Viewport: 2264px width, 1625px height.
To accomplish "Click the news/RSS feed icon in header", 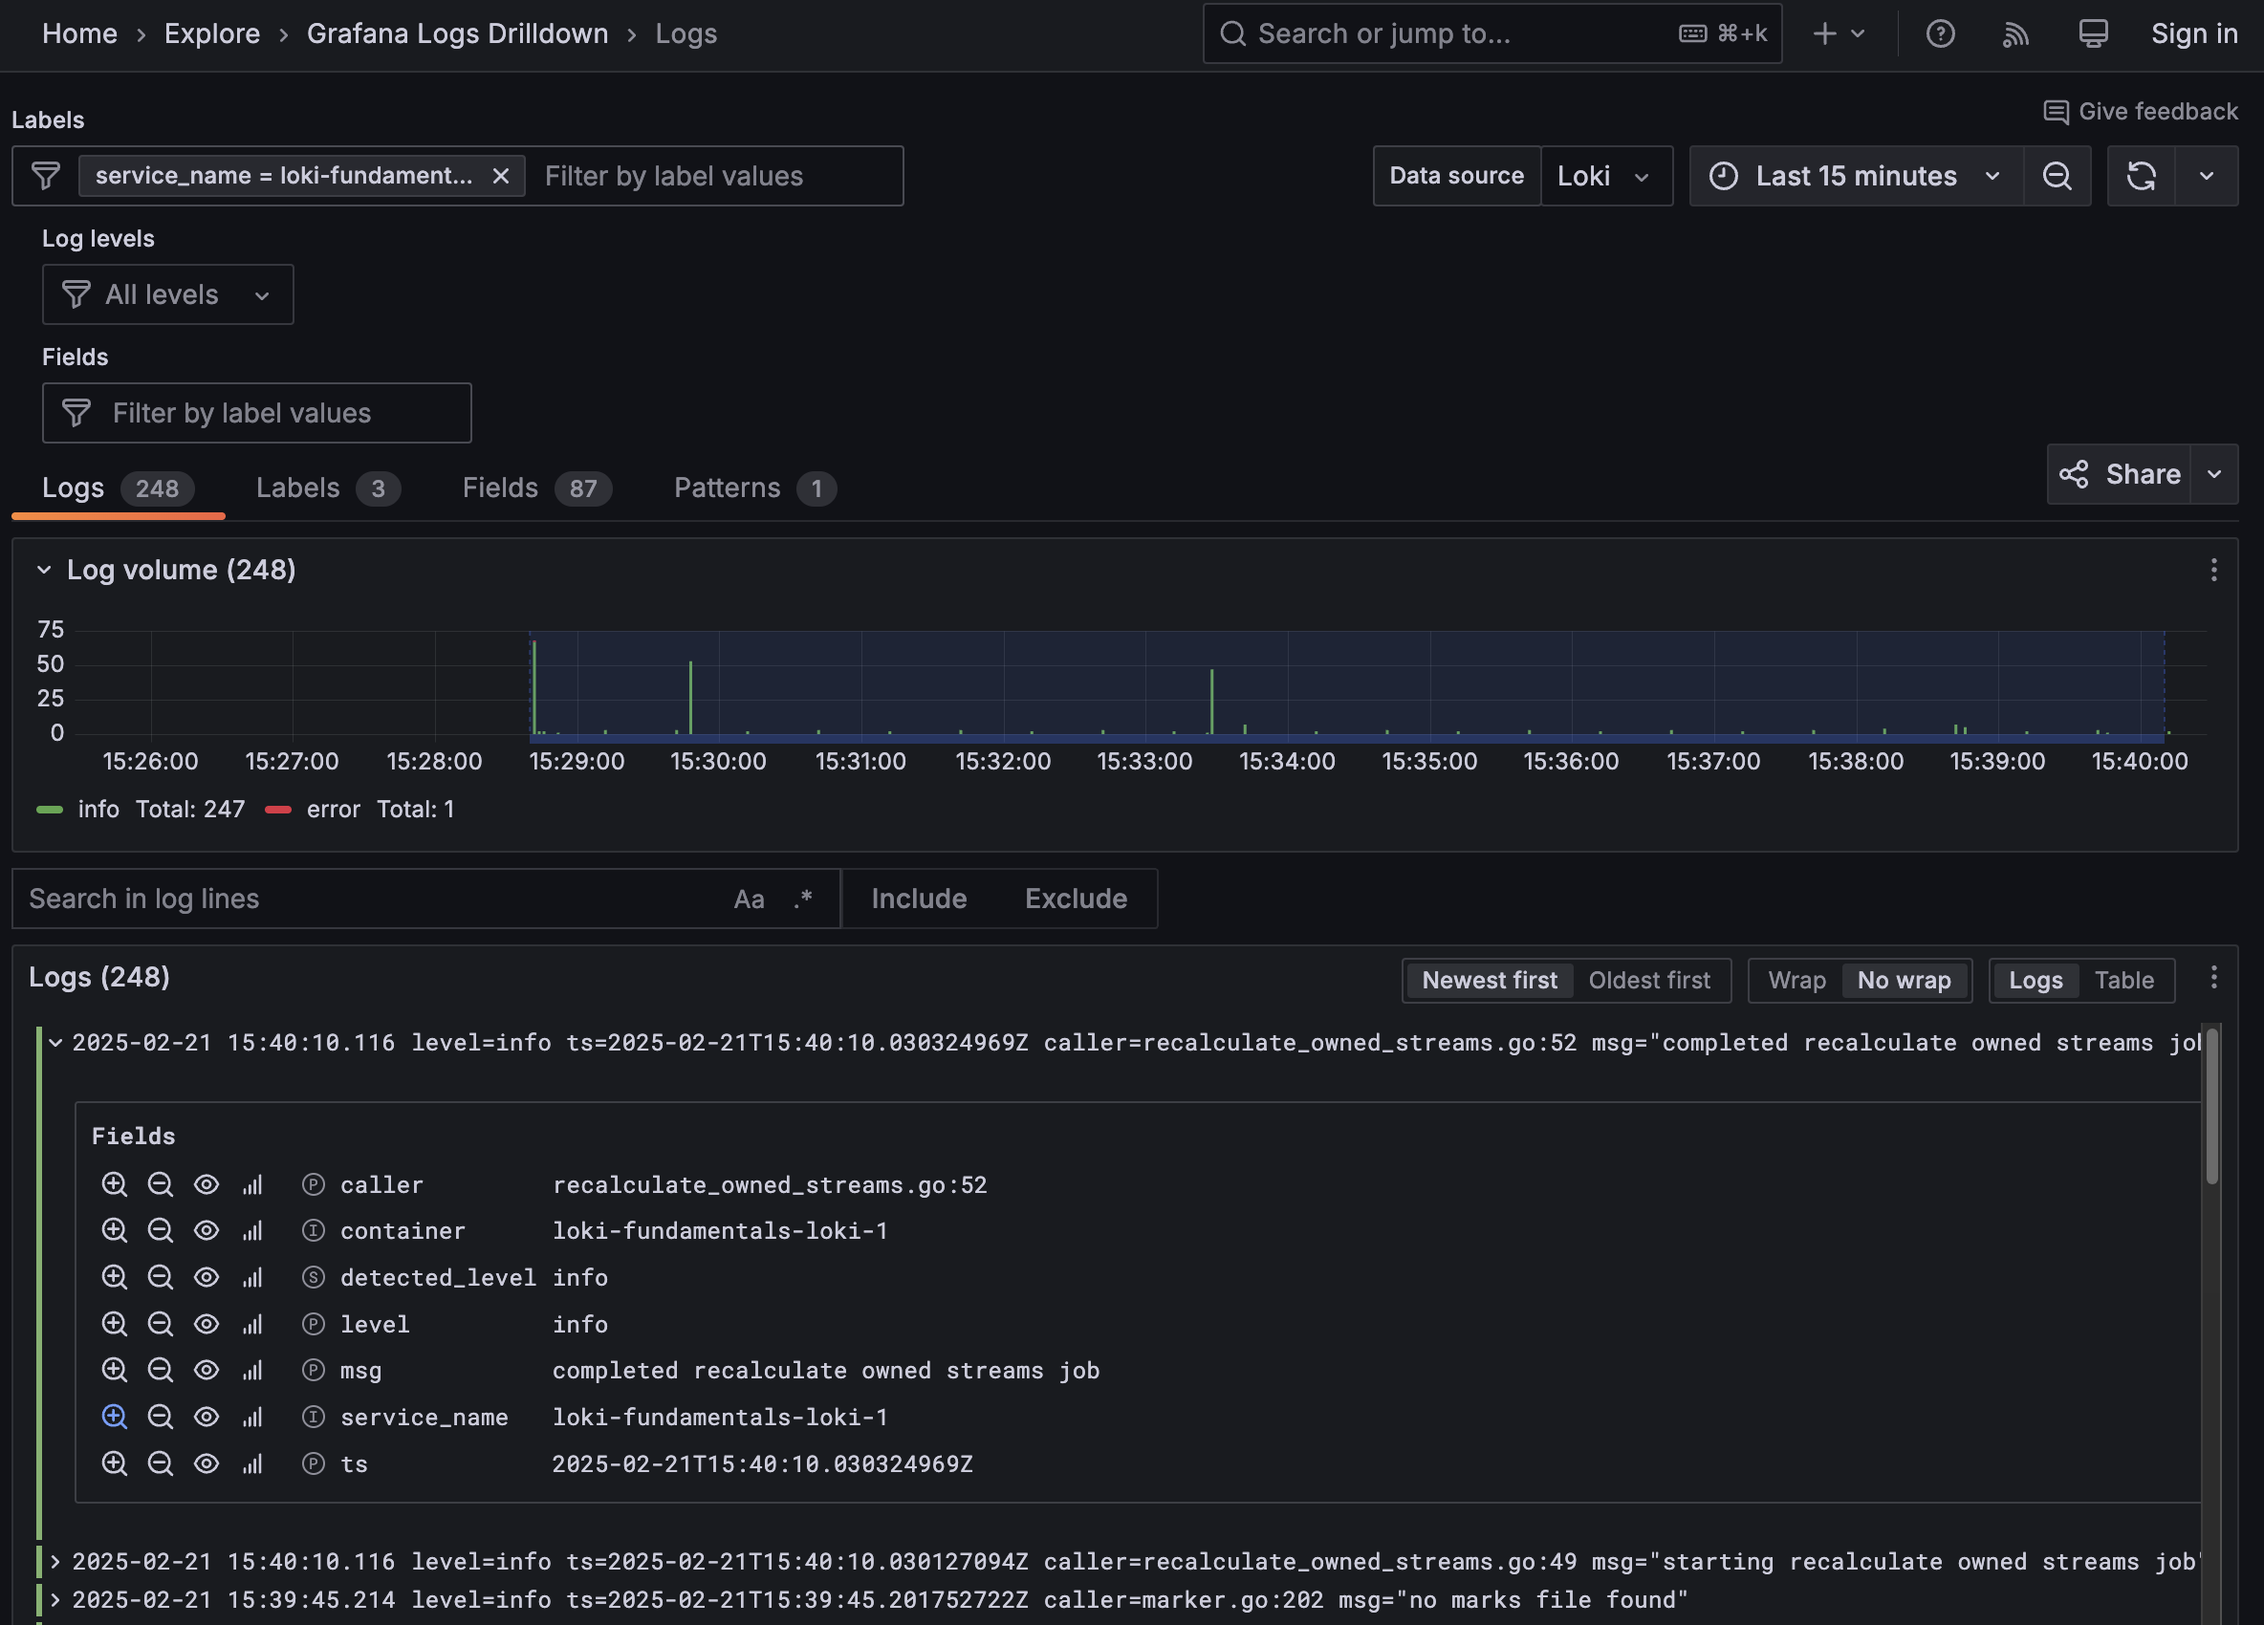I will [x=2016, y=32].
